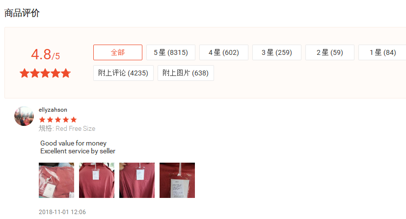Open fourth review photo of label closeup

click(x=177, y=180)
